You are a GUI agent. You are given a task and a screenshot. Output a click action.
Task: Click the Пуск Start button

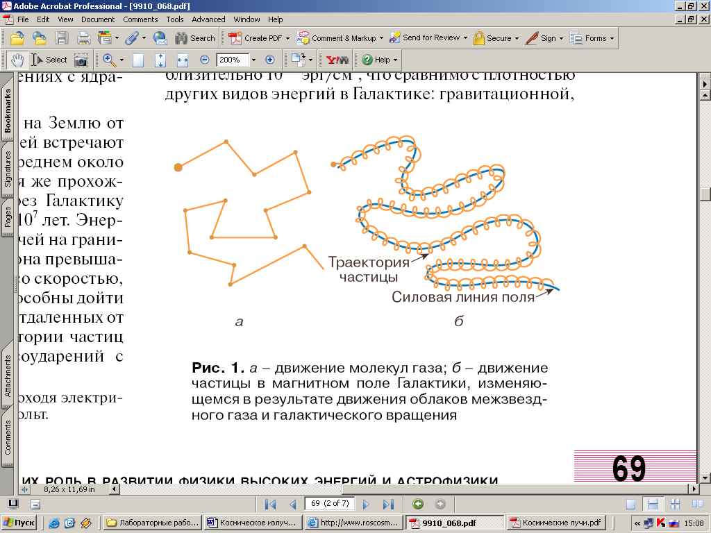(x=19, y=523)
